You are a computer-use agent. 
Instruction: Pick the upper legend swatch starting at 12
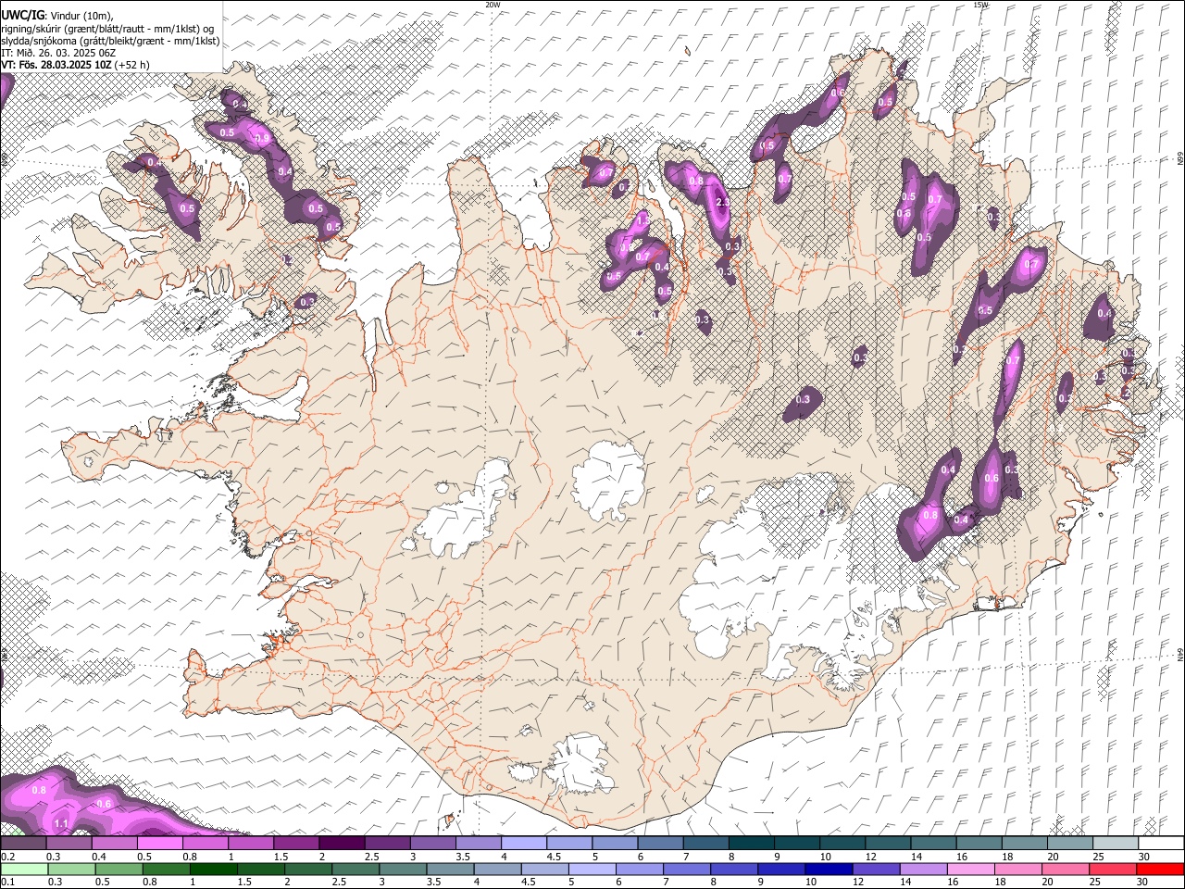(888, 844)
